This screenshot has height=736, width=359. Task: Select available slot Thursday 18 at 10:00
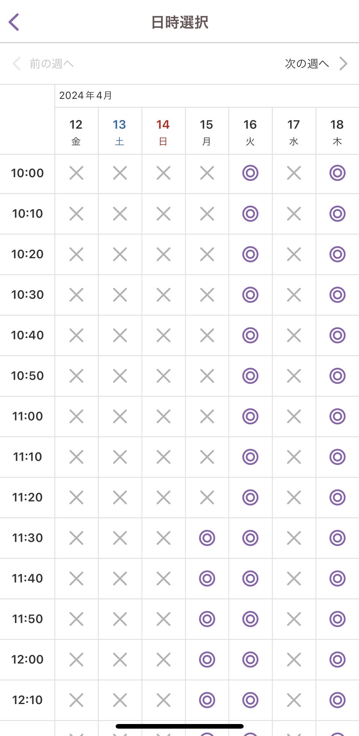pos(337,173)
